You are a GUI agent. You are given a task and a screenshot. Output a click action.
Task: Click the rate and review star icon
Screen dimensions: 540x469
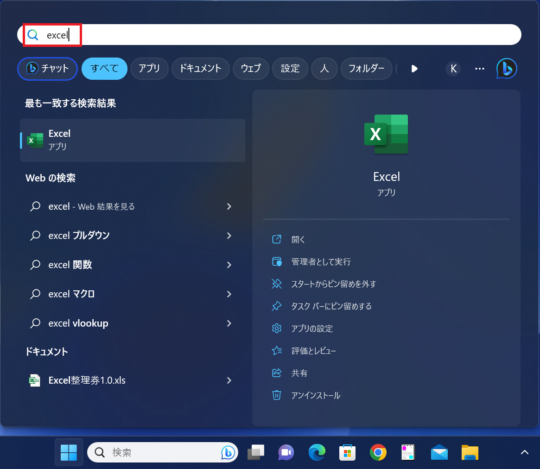click(277, 351)
